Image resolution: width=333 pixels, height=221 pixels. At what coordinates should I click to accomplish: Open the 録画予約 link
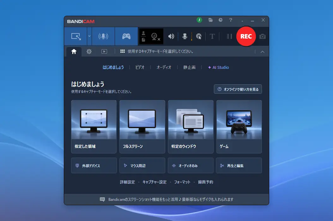tap(206, 182)
